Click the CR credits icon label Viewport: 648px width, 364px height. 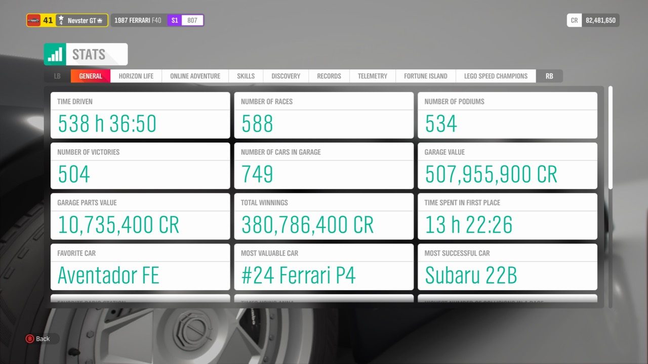tap(574, 21)
